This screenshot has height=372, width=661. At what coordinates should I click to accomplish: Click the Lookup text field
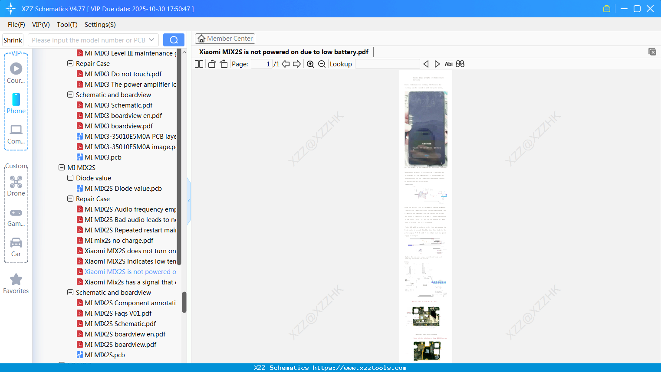point(387,64)
